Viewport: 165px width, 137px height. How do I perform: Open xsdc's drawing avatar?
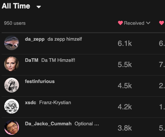point(11,106)
